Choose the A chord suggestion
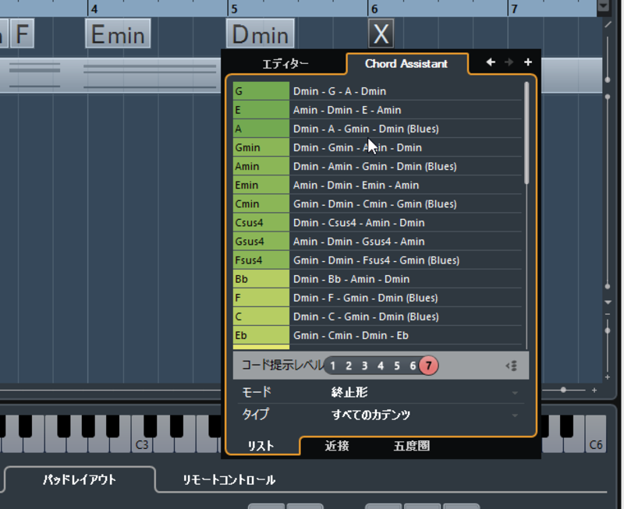 pos(261,129)
